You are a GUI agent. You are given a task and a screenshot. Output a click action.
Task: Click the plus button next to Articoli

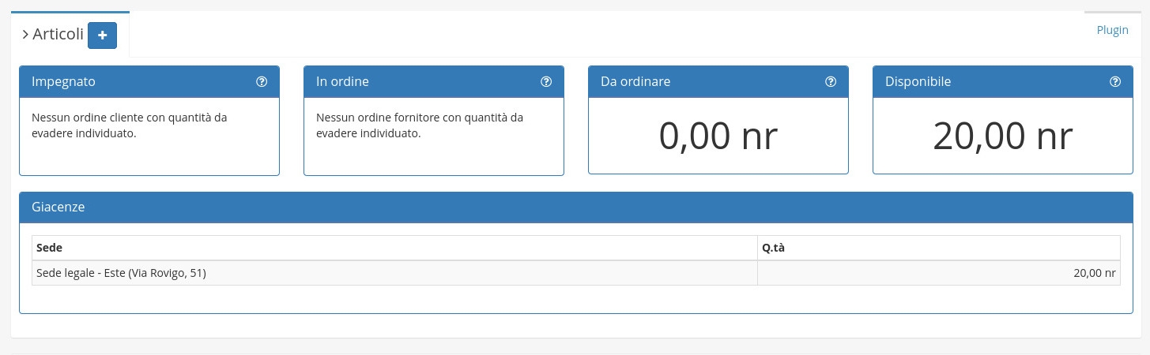(102, 35)
